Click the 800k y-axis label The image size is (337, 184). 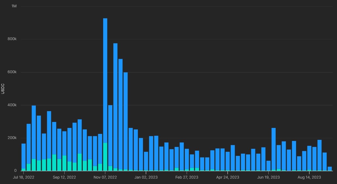(12, 39)
